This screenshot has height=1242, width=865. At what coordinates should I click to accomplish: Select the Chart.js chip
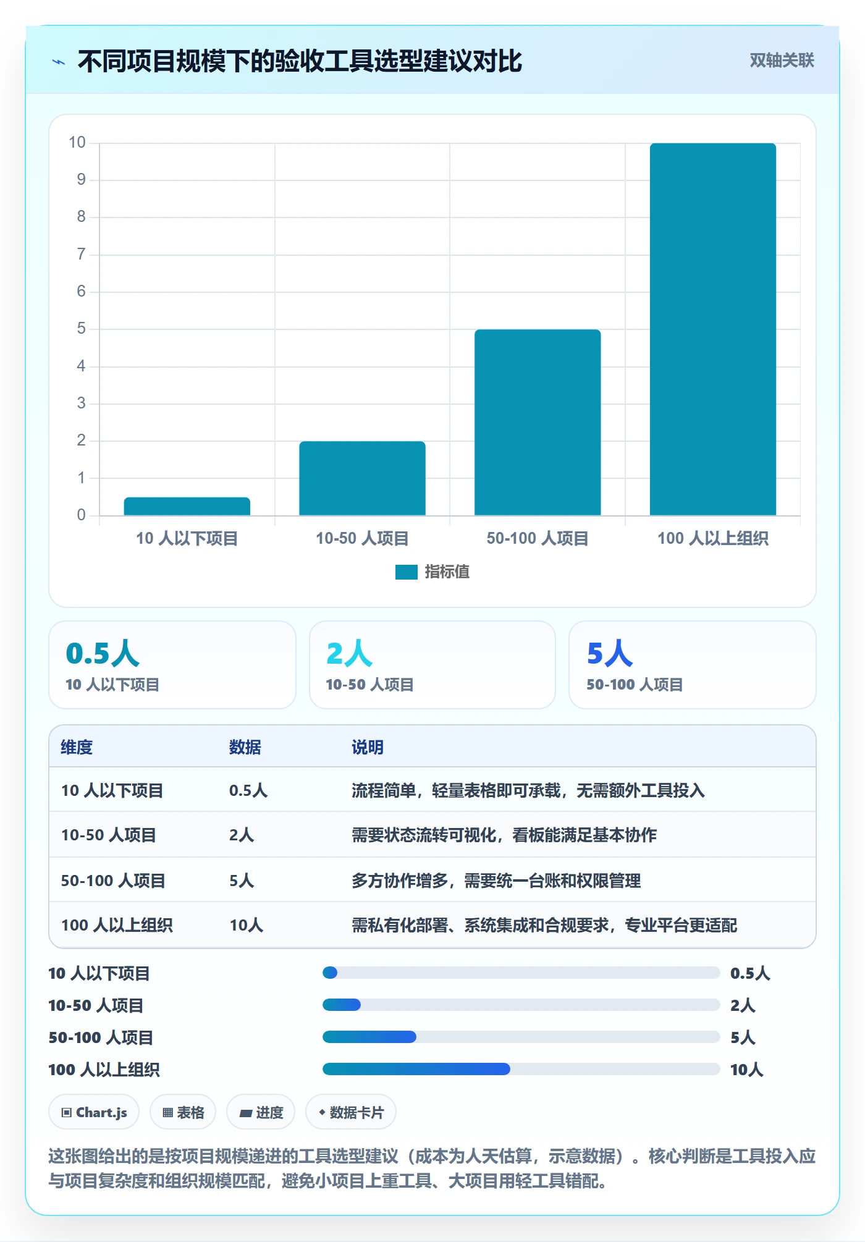point(94,1112)
